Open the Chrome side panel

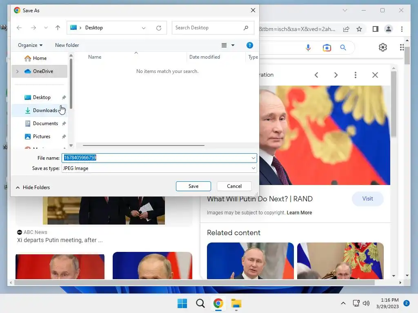tap(376, 29)
